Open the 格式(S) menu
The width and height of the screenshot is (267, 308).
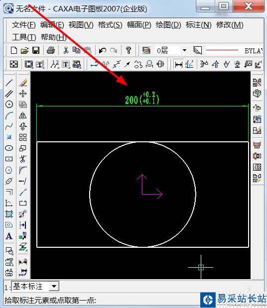110,25
